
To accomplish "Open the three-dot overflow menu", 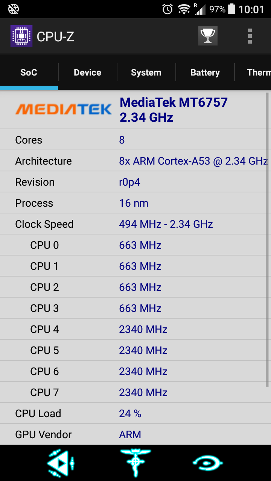I will (x=250, y=36).
